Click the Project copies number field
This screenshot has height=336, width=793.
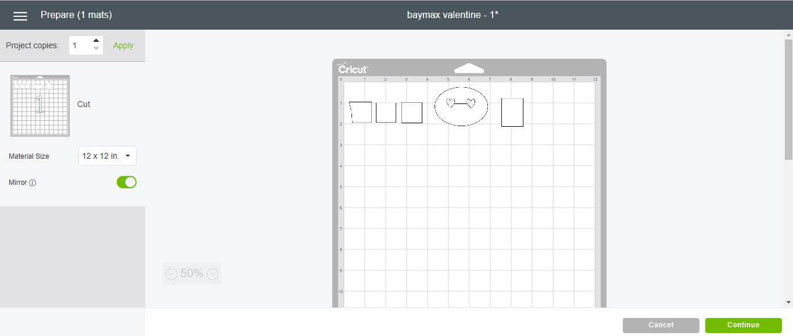point(80,45)
